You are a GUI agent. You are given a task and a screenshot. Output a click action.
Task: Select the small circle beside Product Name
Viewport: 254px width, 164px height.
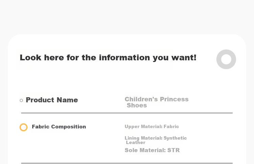(21, 101)
